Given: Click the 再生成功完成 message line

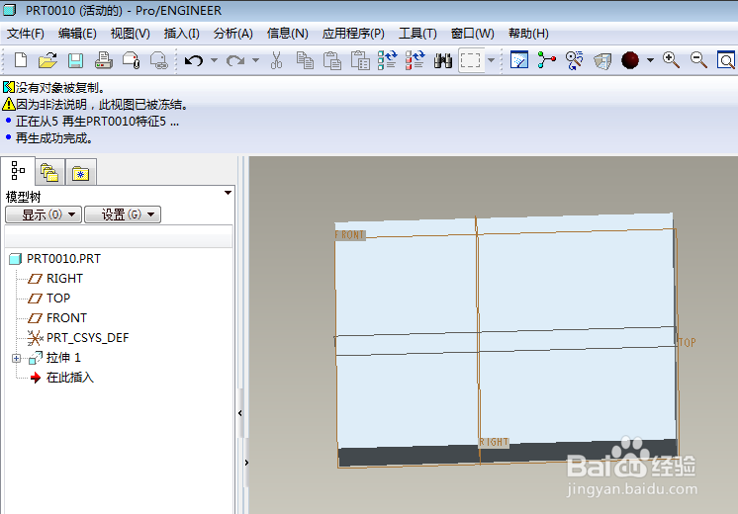Looking at the screenshot, I should (x=54, y=138).
